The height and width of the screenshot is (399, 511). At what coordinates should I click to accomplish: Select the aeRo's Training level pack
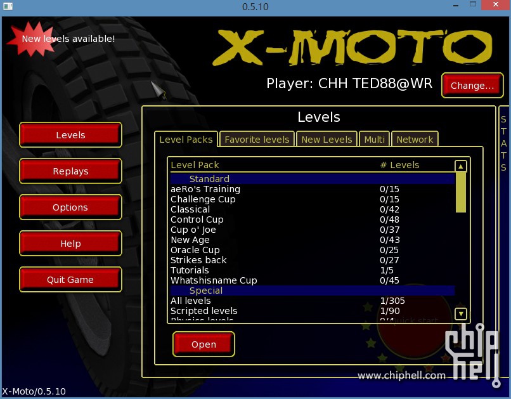313,189
